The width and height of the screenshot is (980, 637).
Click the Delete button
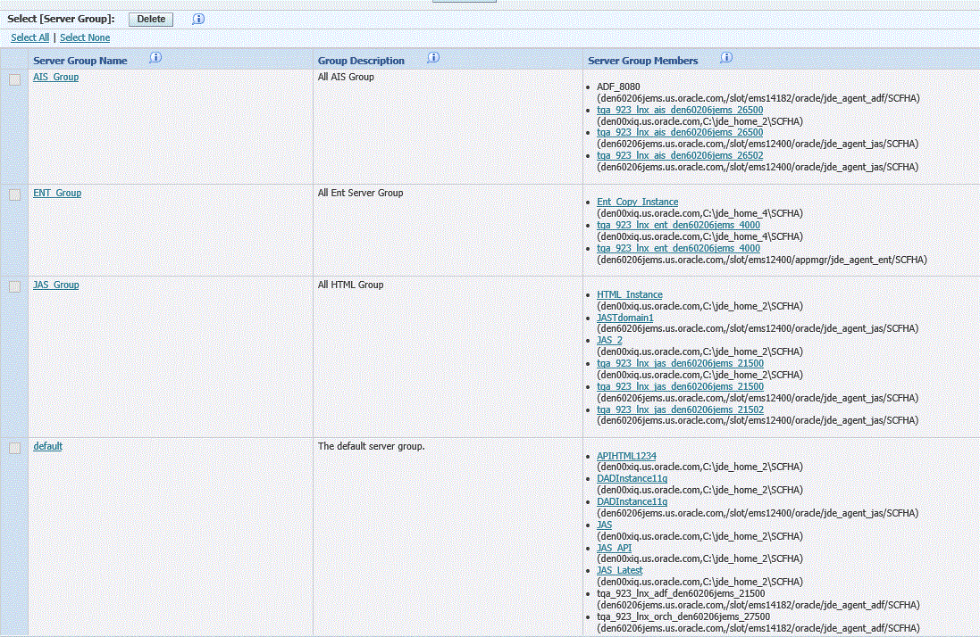pyautogui.click(x=151, y=20)
